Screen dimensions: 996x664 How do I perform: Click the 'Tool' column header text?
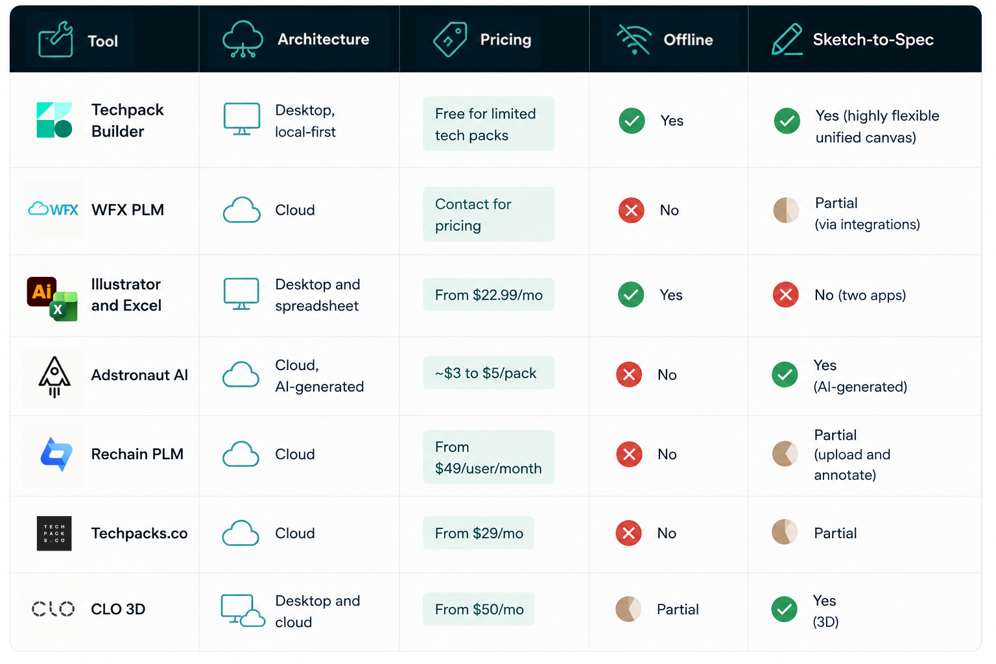click(x=102, y=41)
